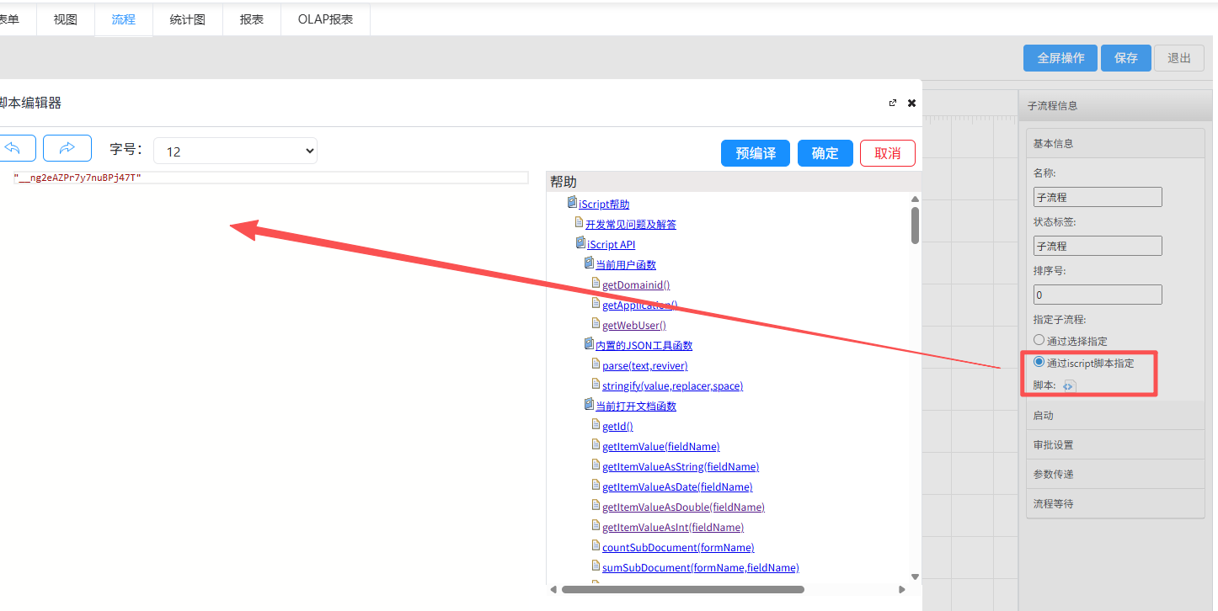The image size is (1218, 611).
Task: Click the book icon beside iScript API
Action: click(x=580, y=243)
